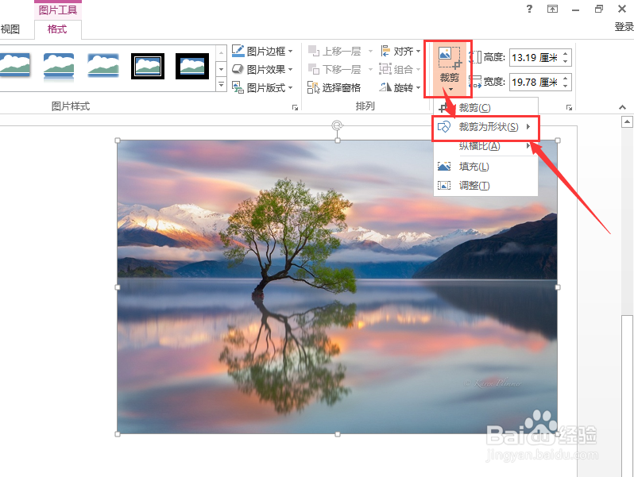
Task: Click the 对齐 align icon
Action: (385, 51)
